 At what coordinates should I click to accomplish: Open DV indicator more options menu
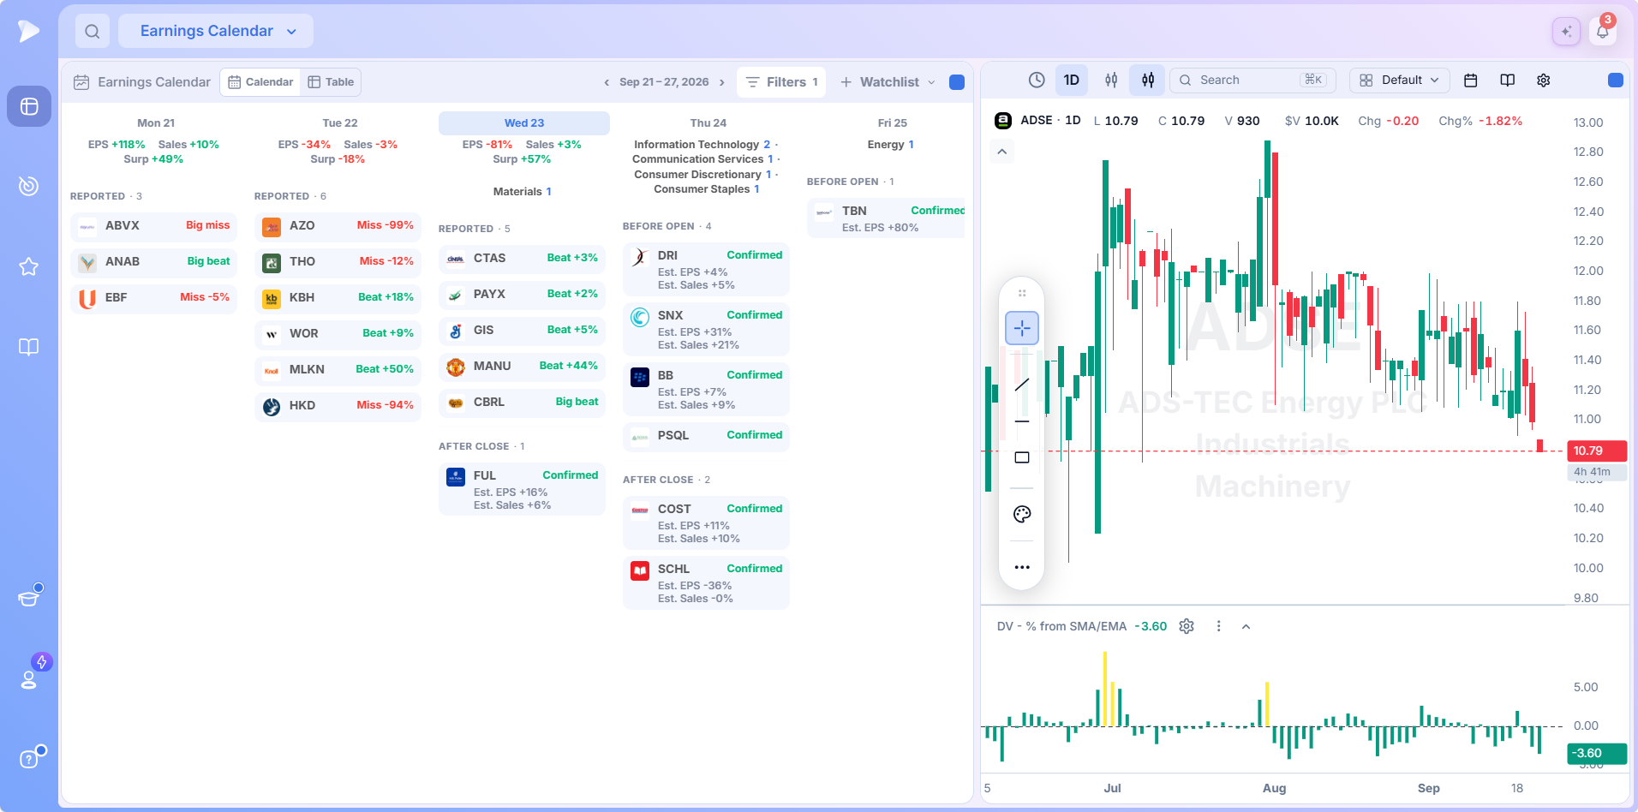(x=1218, y=626)
